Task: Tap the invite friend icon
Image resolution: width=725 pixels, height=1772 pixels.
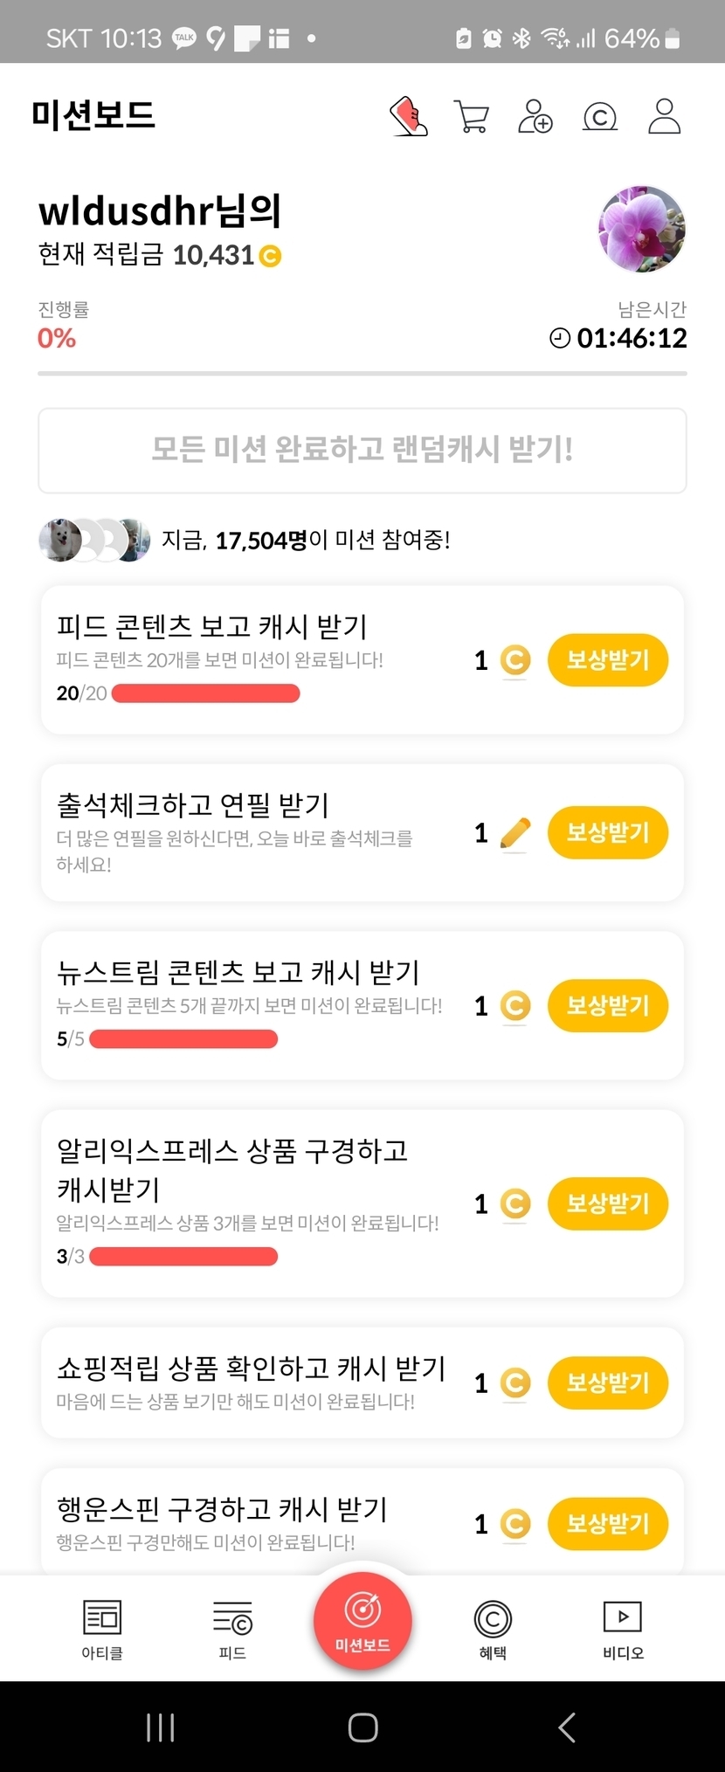Action: pyautogui.click(x=535, y=116)
